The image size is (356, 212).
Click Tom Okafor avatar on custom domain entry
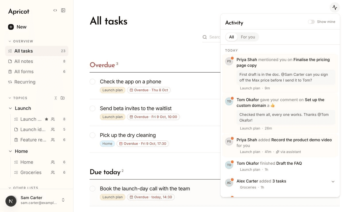click(229, 101)
